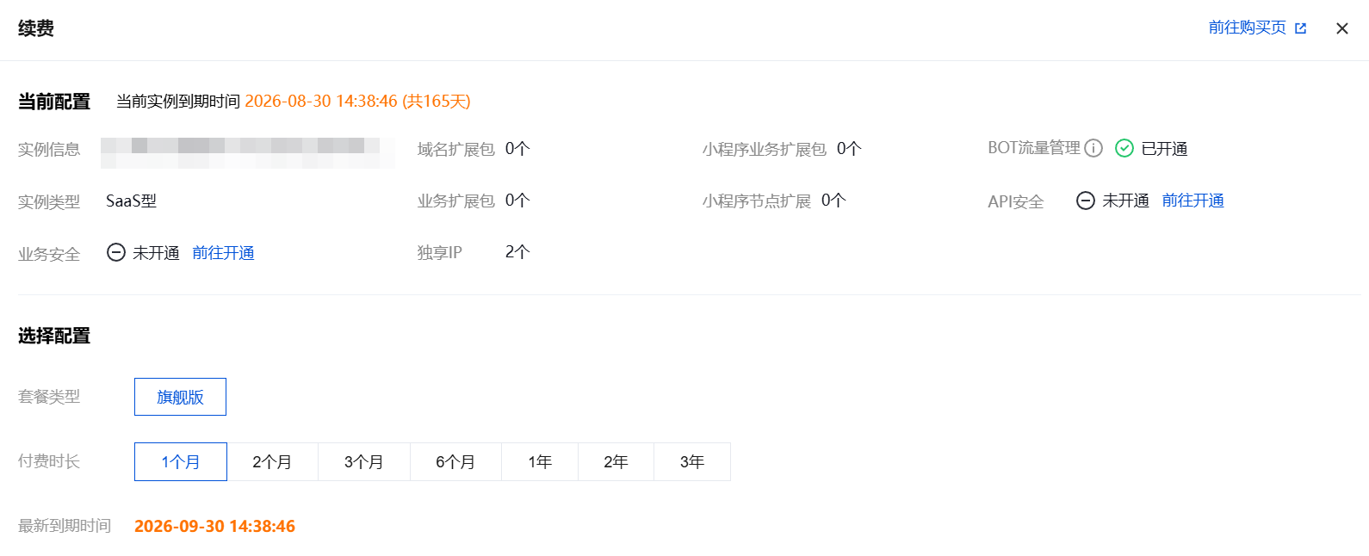Click the external link icon beside 前往购买页

(1300, 28)
